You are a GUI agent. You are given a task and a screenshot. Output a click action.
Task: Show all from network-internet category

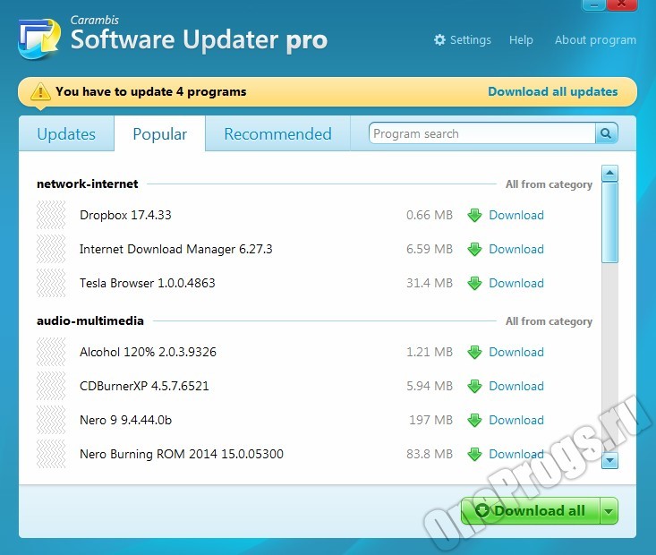[x=549, y=184]
